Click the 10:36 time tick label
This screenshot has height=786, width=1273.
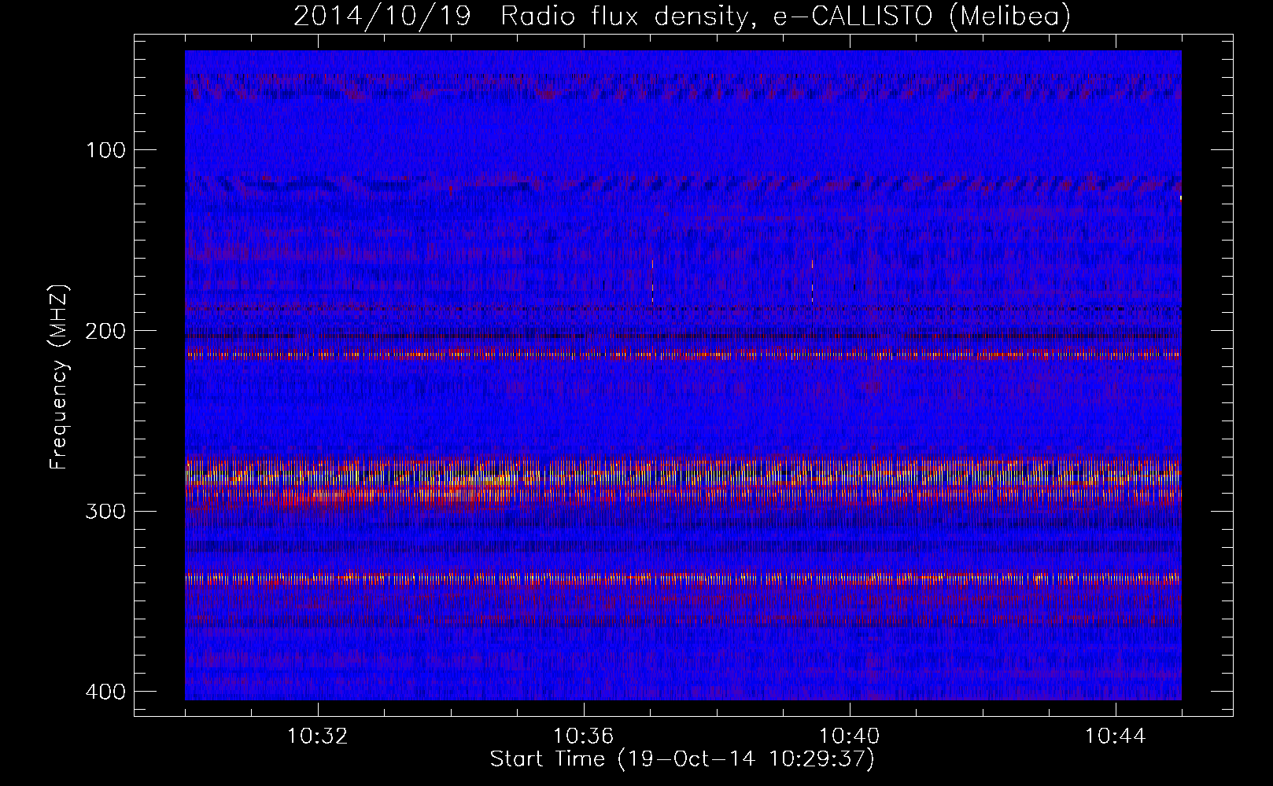584,736
